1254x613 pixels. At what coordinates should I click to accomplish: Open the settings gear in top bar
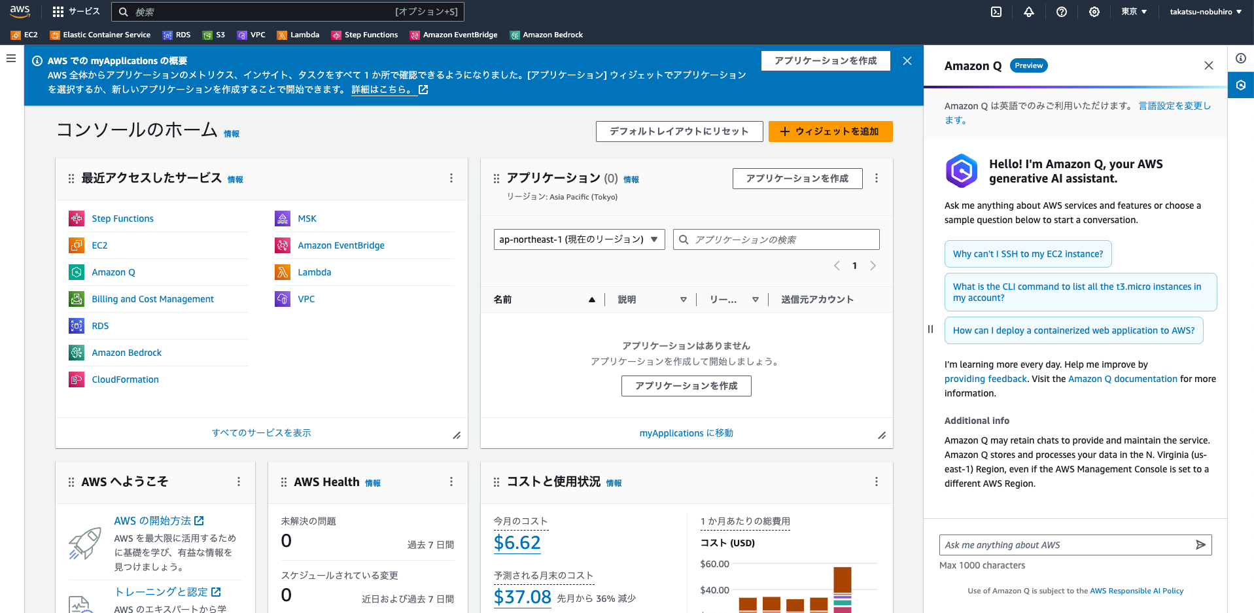(1094, 12)
